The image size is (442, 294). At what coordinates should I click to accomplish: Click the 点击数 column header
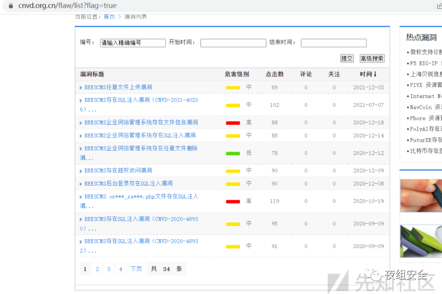point(274,74)
